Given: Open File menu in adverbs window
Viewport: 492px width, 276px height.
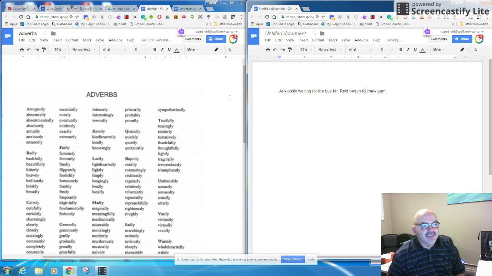Looking at the screenshot, I should click(x=22, y=40).
